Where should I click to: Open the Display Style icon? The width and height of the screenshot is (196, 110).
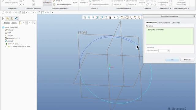pos(101,17)
